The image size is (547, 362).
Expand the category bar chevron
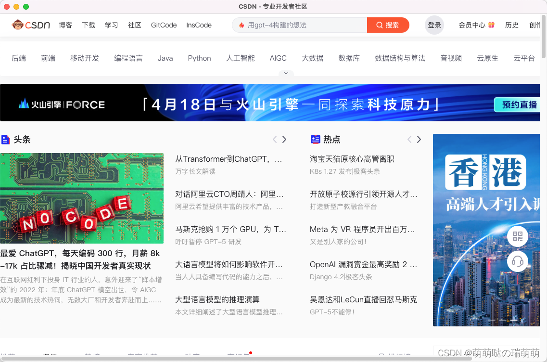click(286, 73)
